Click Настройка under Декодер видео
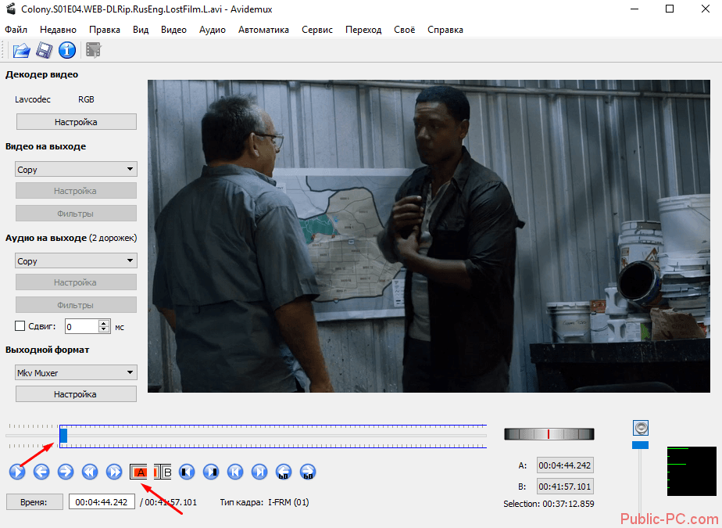Image resolution: width=722 pixels, height=528 pixels. pyautogui.click(x=76, y=122)
